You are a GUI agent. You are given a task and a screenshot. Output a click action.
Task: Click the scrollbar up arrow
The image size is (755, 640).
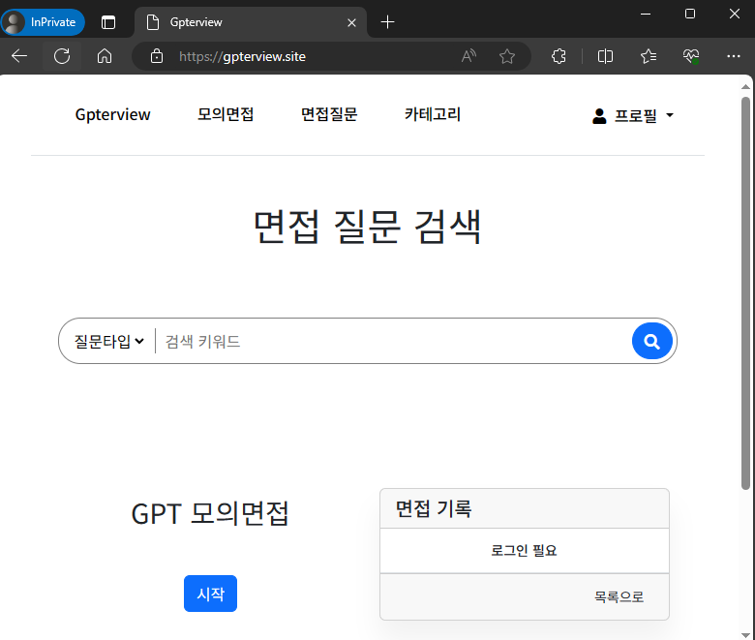[745, 87]
